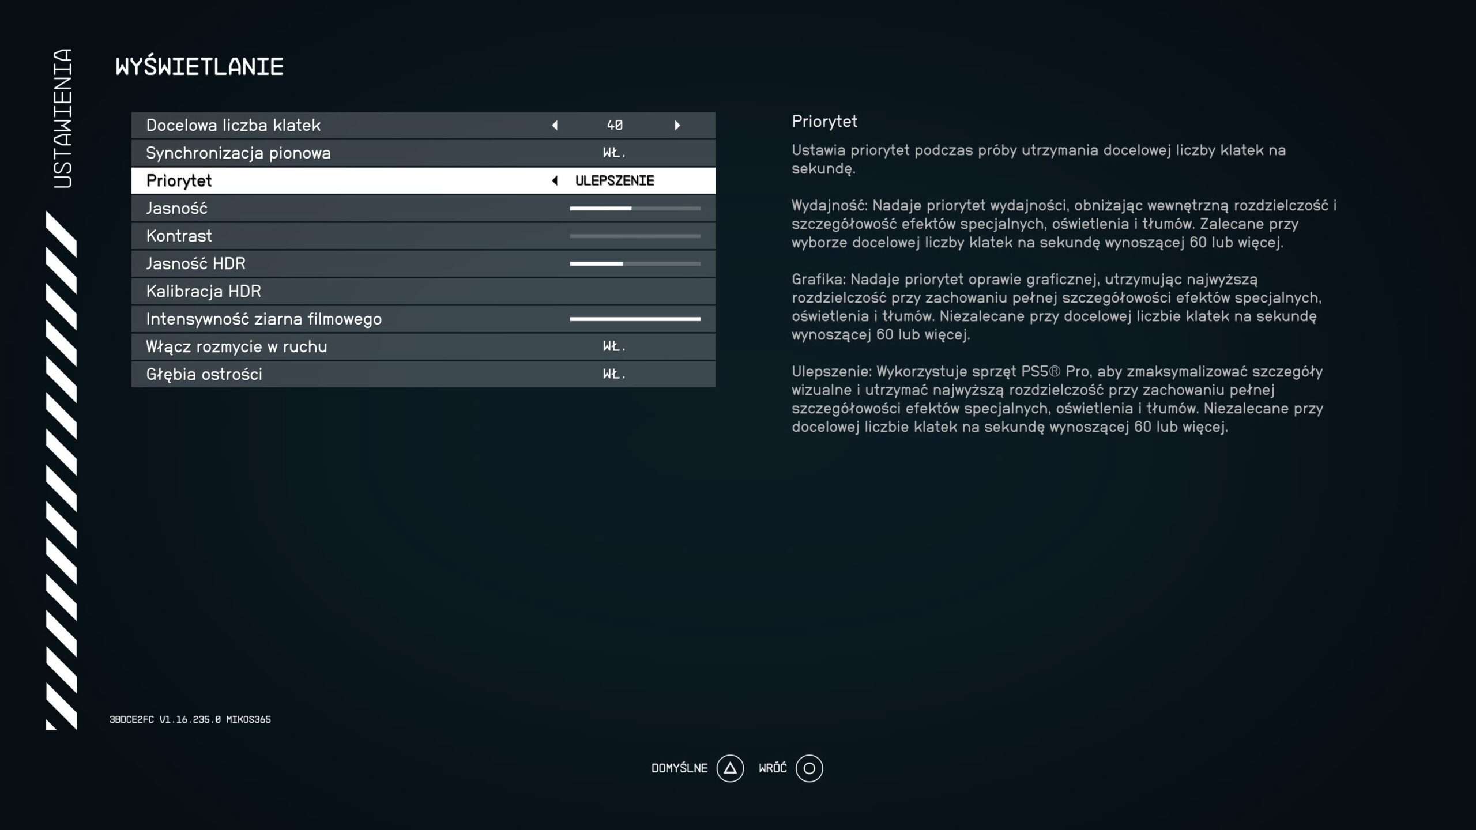Image resolution: width=1476 pixels, height=830 pixels.
Task: Click the Kontrast slider track
Action: (635, 236)
